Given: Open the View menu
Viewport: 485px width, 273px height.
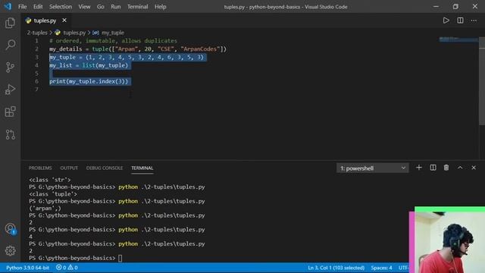Looking at the screenshot, I should coord(84,7).
